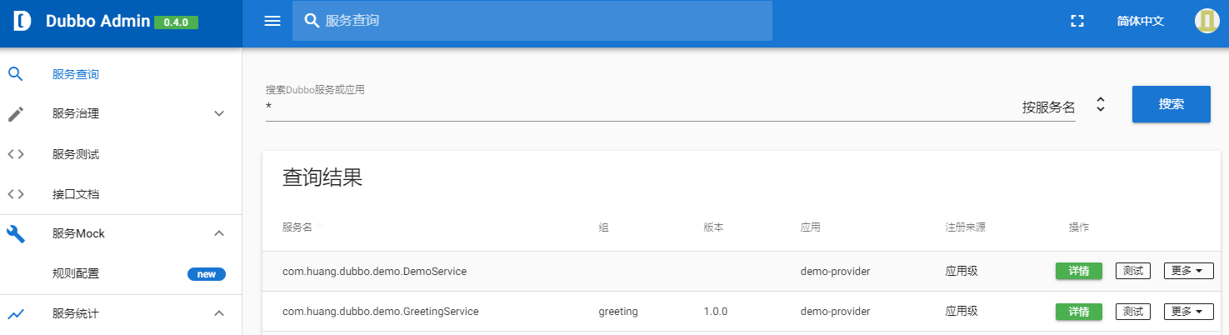Screen dimensions: 1229x335
Task: Click the Dubbo Admin logo icon
Action: (22, 21)
